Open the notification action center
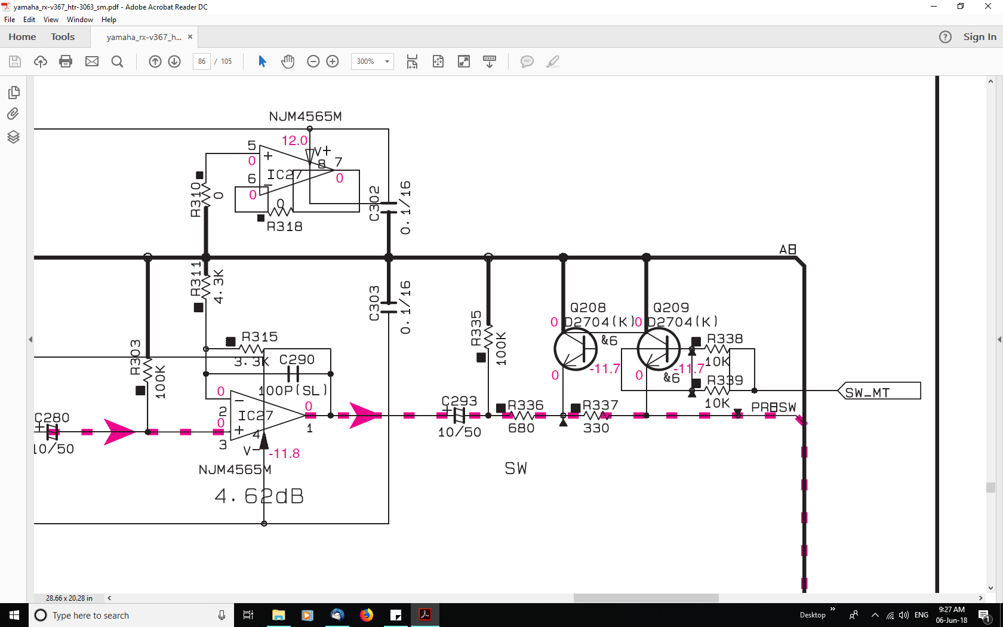The width and height of the screenshot is (1003, 627). pos(985,615)
